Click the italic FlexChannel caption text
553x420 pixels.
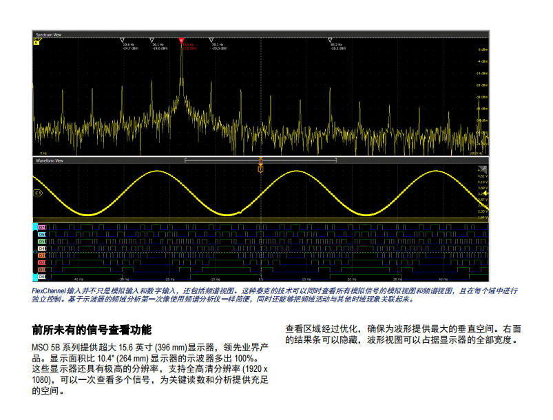click(x=275, y=295)
